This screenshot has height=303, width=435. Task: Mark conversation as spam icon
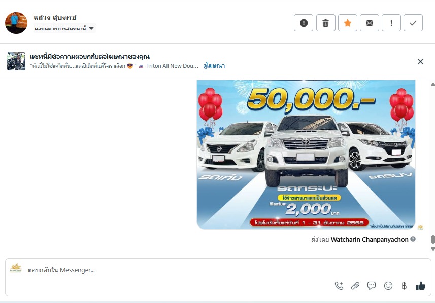[x=304, y=23]
